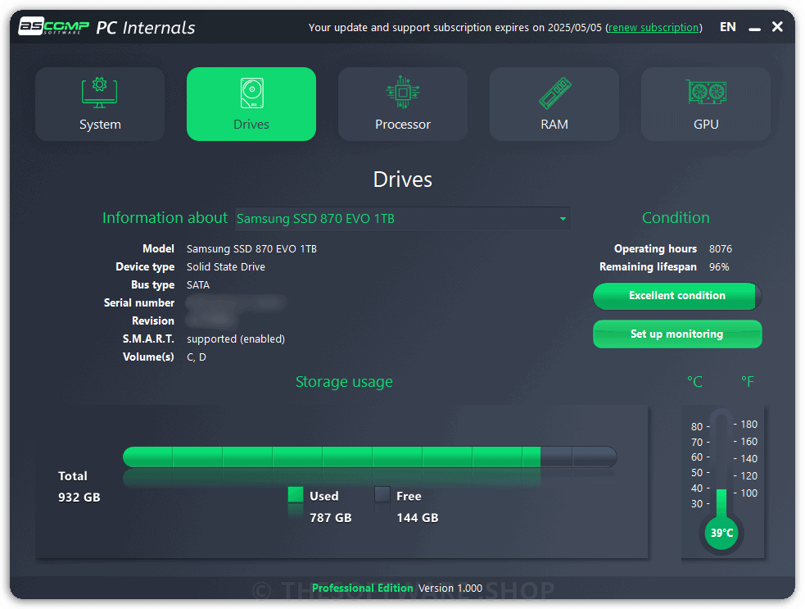The image size is (805, 609).
Task: Minimize the PC Internals window
Action: point(754,30)
